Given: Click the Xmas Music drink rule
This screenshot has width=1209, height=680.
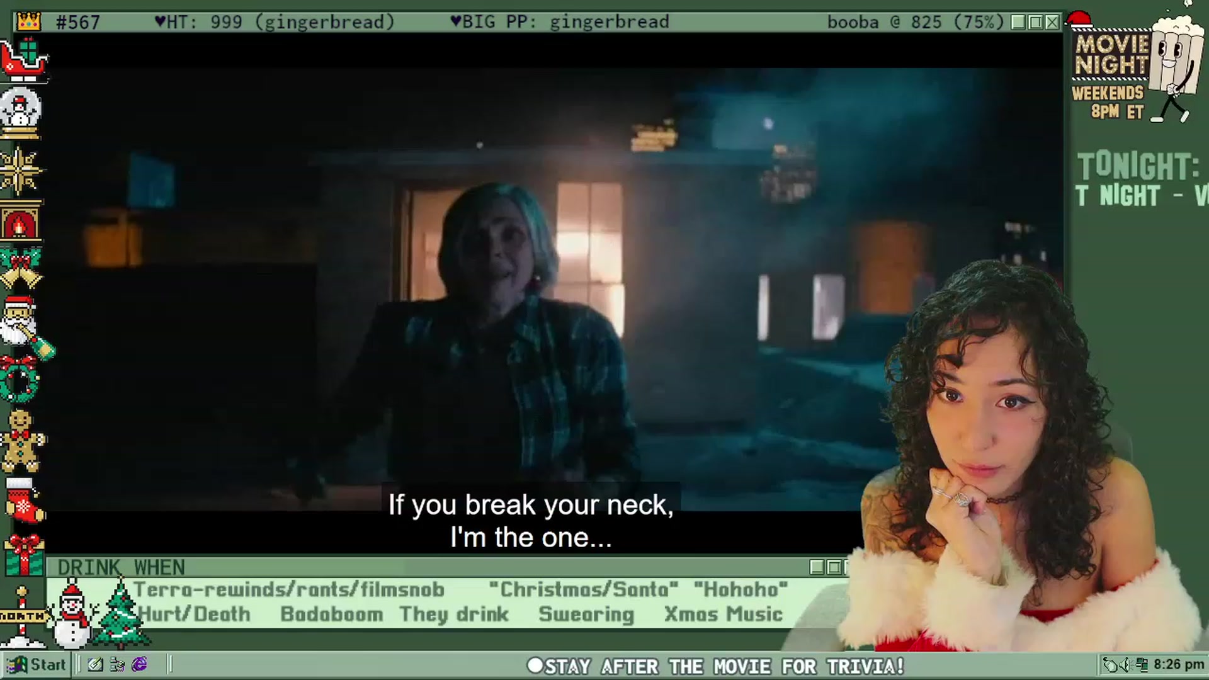Looking at the screenshot, I should coord(724,614).
